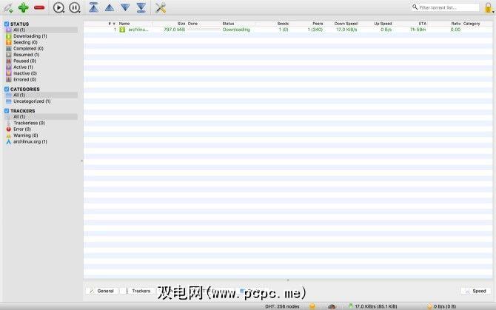496x310 pixels.
Task: Click the green plus add torrent button
Action: [24, 7]
